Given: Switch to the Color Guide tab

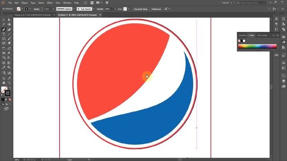Looking at the screenshot, I should [x=262, y=35].
